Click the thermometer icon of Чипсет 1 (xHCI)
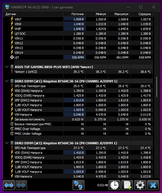 (12, 72)
